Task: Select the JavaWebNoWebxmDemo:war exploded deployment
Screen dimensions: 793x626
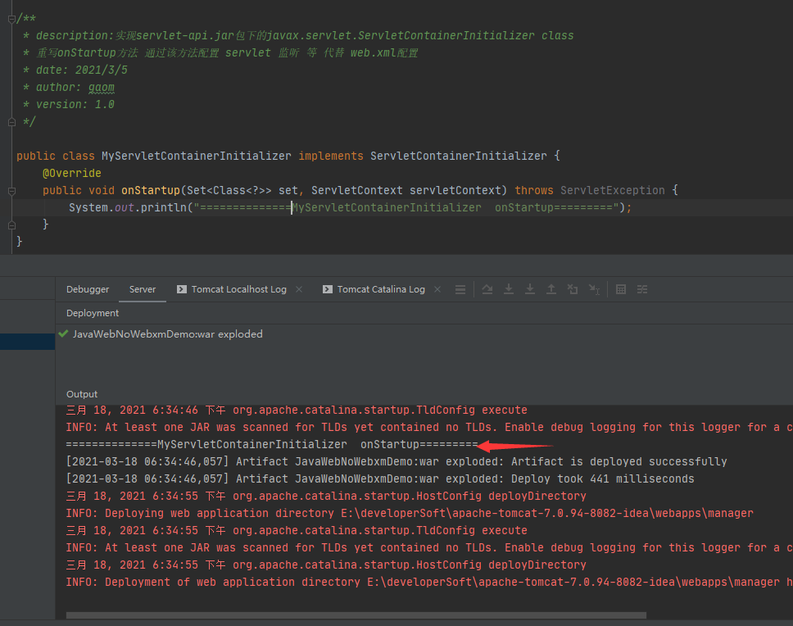Action: 167,334
